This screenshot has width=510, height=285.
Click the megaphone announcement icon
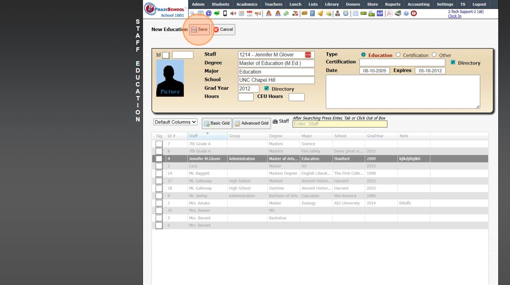coord(258,14)
